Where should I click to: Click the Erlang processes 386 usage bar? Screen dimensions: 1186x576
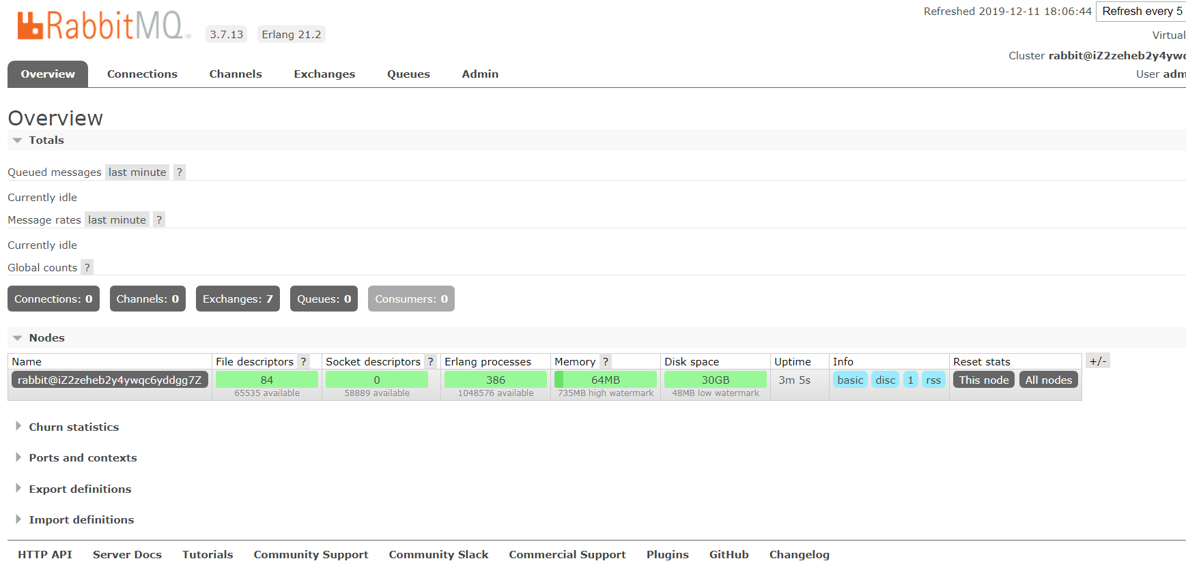pyautogui.click(x=496, y=380)
